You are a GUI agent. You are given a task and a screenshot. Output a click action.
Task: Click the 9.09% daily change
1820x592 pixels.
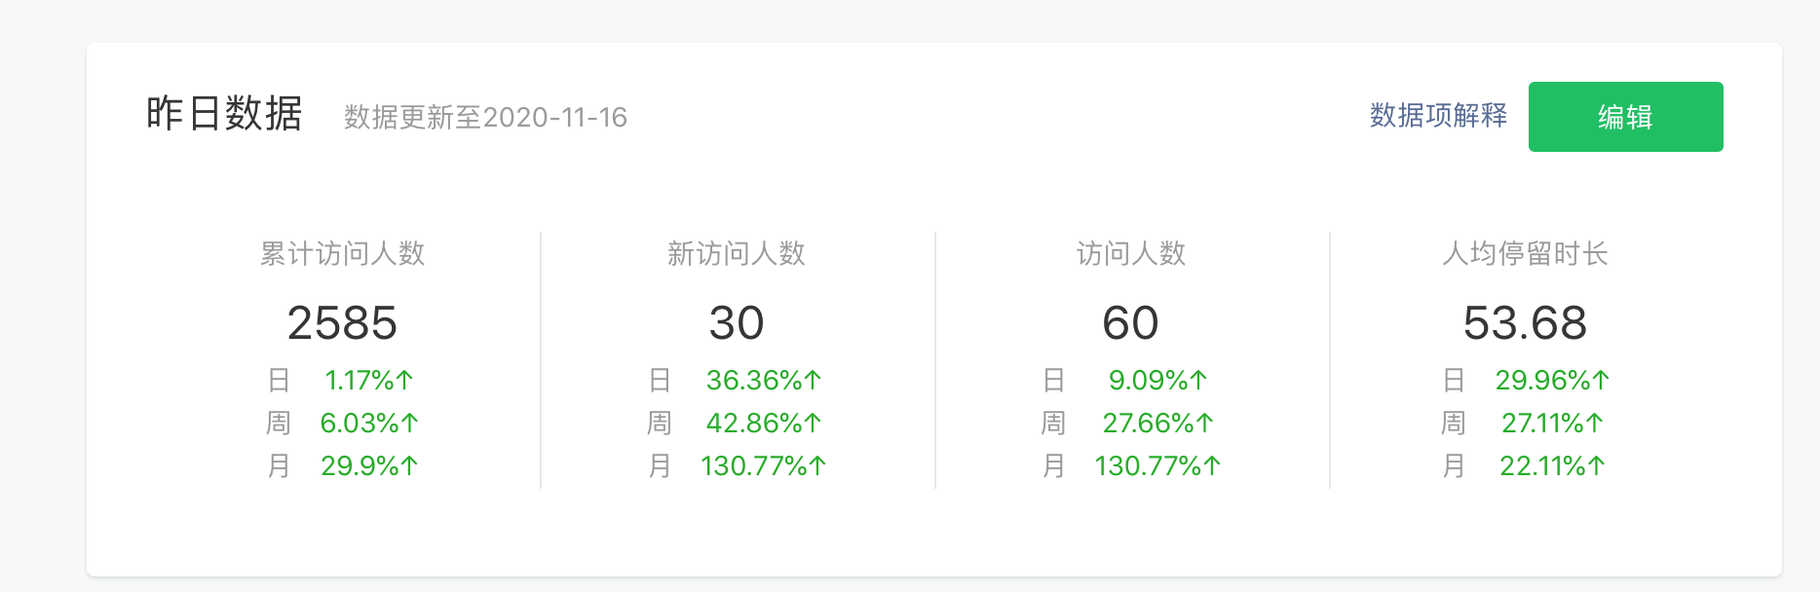[x=1158, y=381]
